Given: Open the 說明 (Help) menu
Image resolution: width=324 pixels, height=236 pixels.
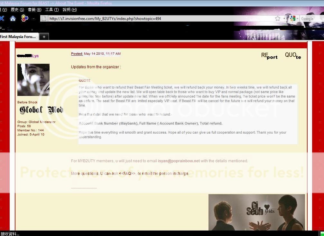Looking at the screenshot, I should pyautogui.click(x=69, y=10).
